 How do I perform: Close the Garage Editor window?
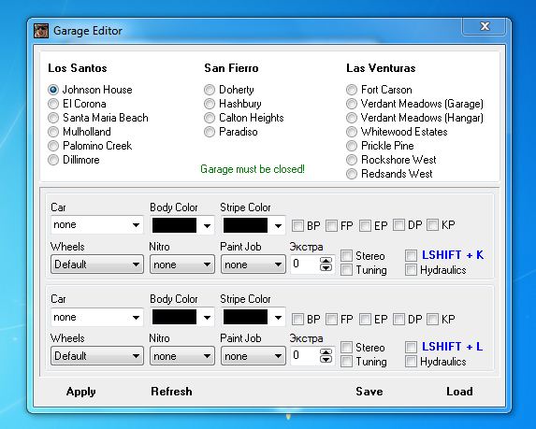[x=484, y=27]
